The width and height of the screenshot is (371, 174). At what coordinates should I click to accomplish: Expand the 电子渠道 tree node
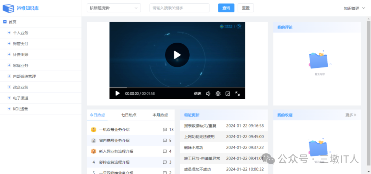tap(9, 98)
